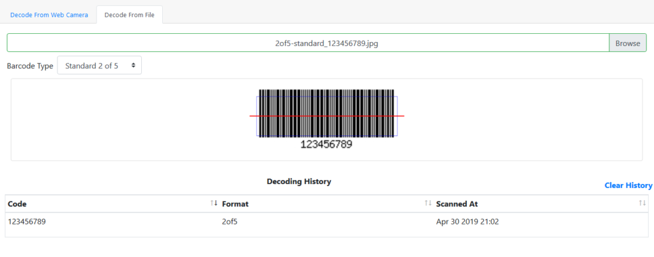
Task: Click the file name input field
Action: point(308,43)
